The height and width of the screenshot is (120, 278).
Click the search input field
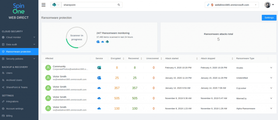click(x=89, y=5)
